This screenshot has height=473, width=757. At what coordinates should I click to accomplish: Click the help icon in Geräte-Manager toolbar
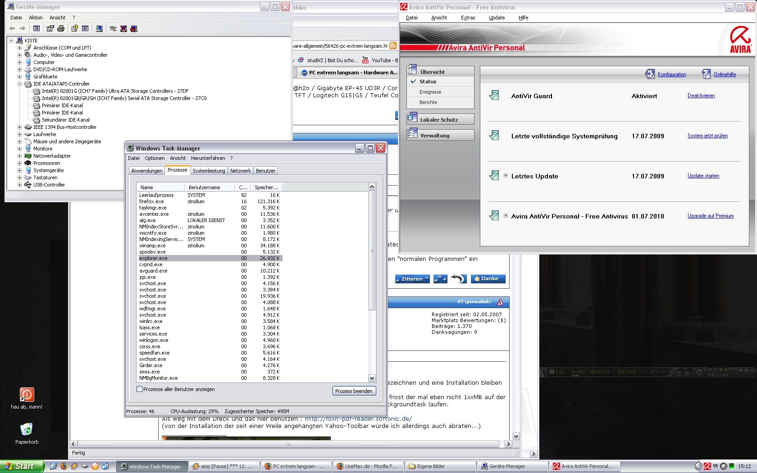pos(74,28)
